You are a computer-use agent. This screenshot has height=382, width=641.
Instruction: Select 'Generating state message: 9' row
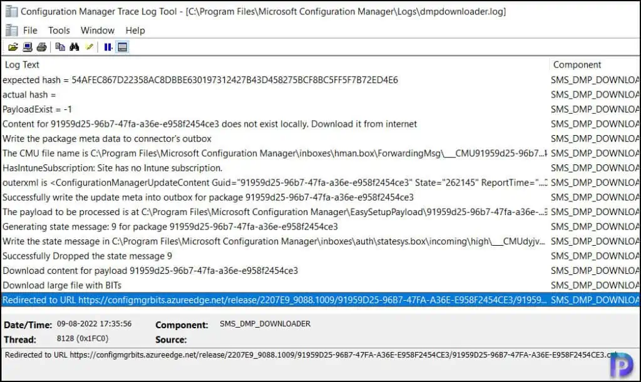(320, 227)
